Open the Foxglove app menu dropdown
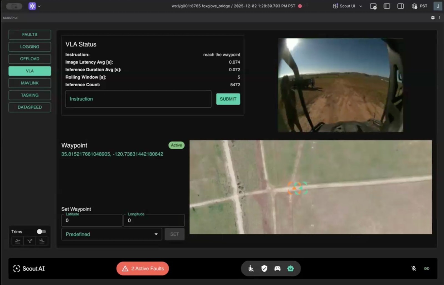Screen dimensions: 444x285 coord(35,6)
